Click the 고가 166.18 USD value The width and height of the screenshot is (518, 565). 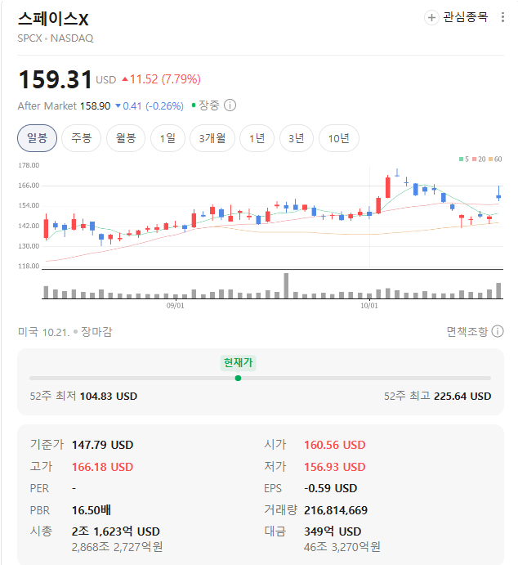tap(103, 467)
